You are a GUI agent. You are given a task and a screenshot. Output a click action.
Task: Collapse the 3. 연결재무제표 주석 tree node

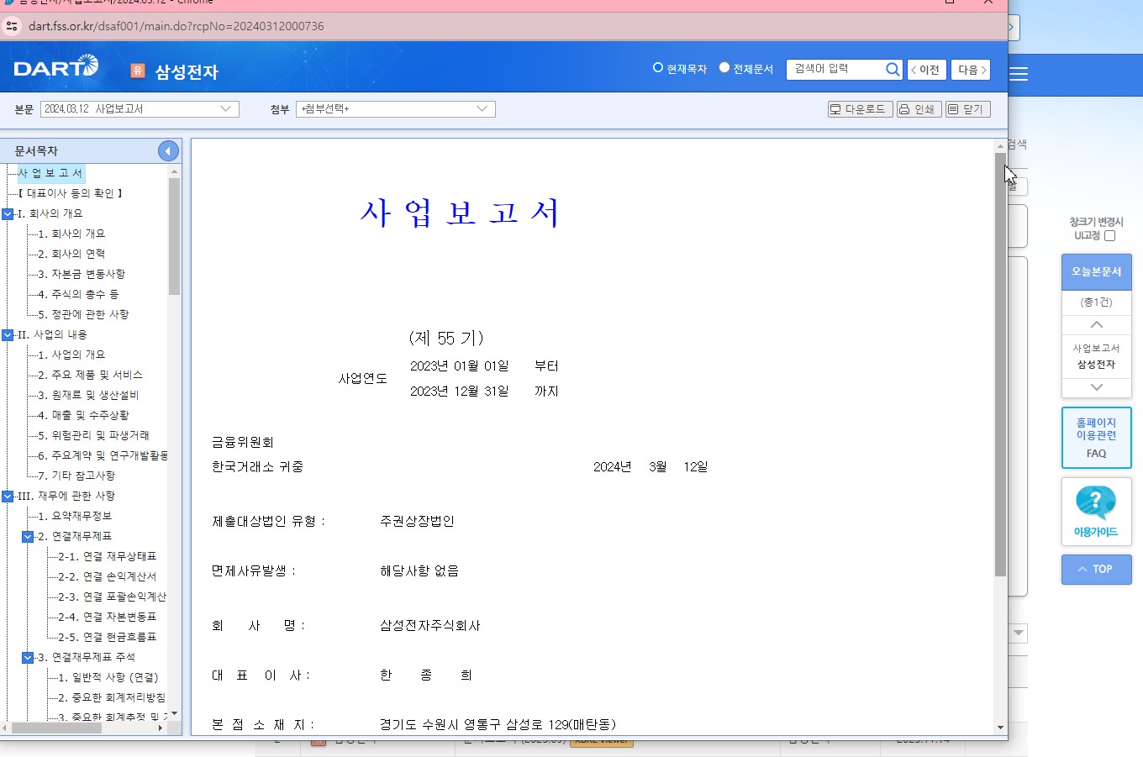[x=28, y=658]
